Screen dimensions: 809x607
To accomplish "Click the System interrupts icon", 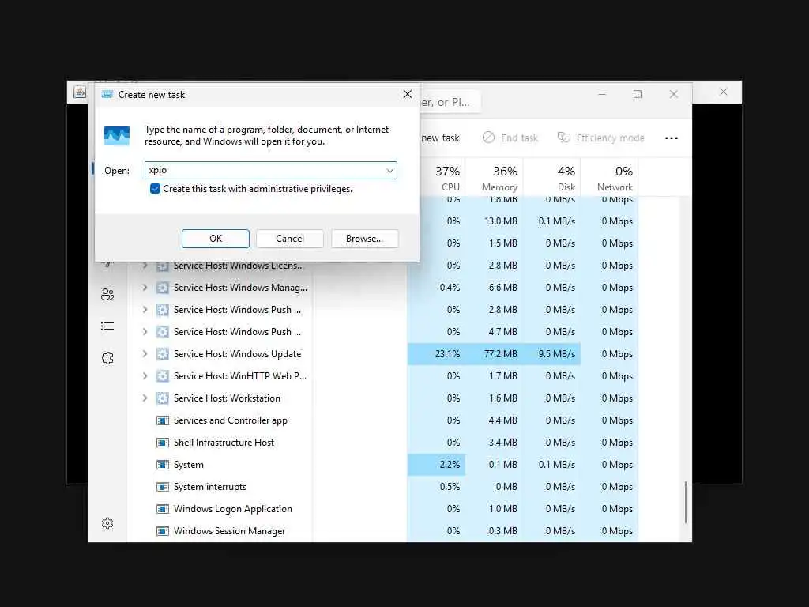I will pyautogui.click(x=163, y=487).
